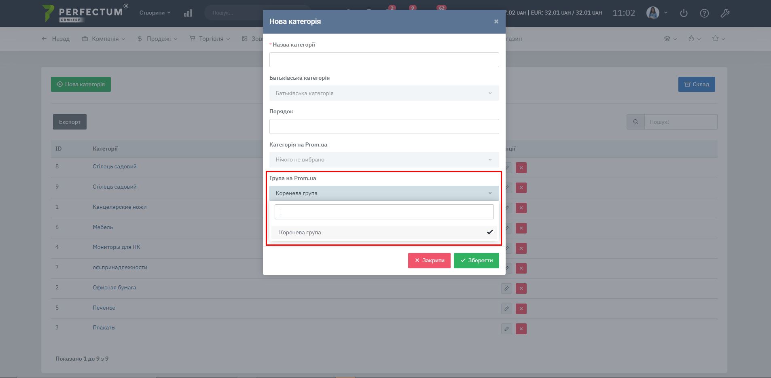
Task: Open the star favorites icon
Action: (716, 38)
